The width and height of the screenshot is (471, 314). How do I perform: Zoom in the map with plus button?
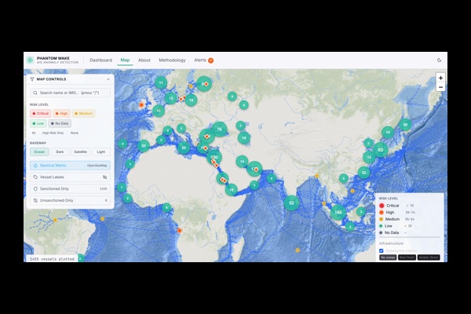tap(440, 78)
